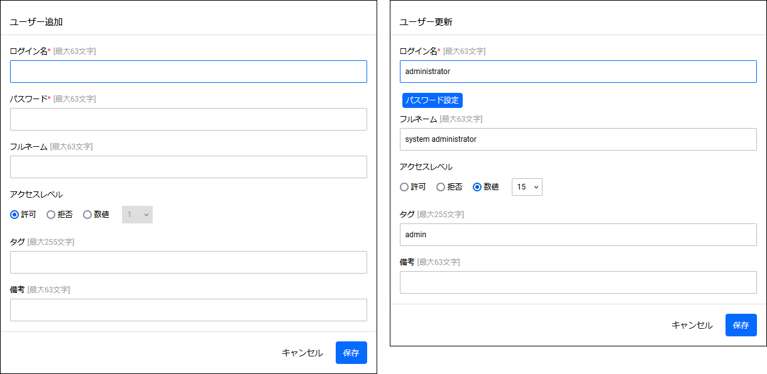Click field containing system administrator
The image size is (767, 374).
tap(578, 139)
